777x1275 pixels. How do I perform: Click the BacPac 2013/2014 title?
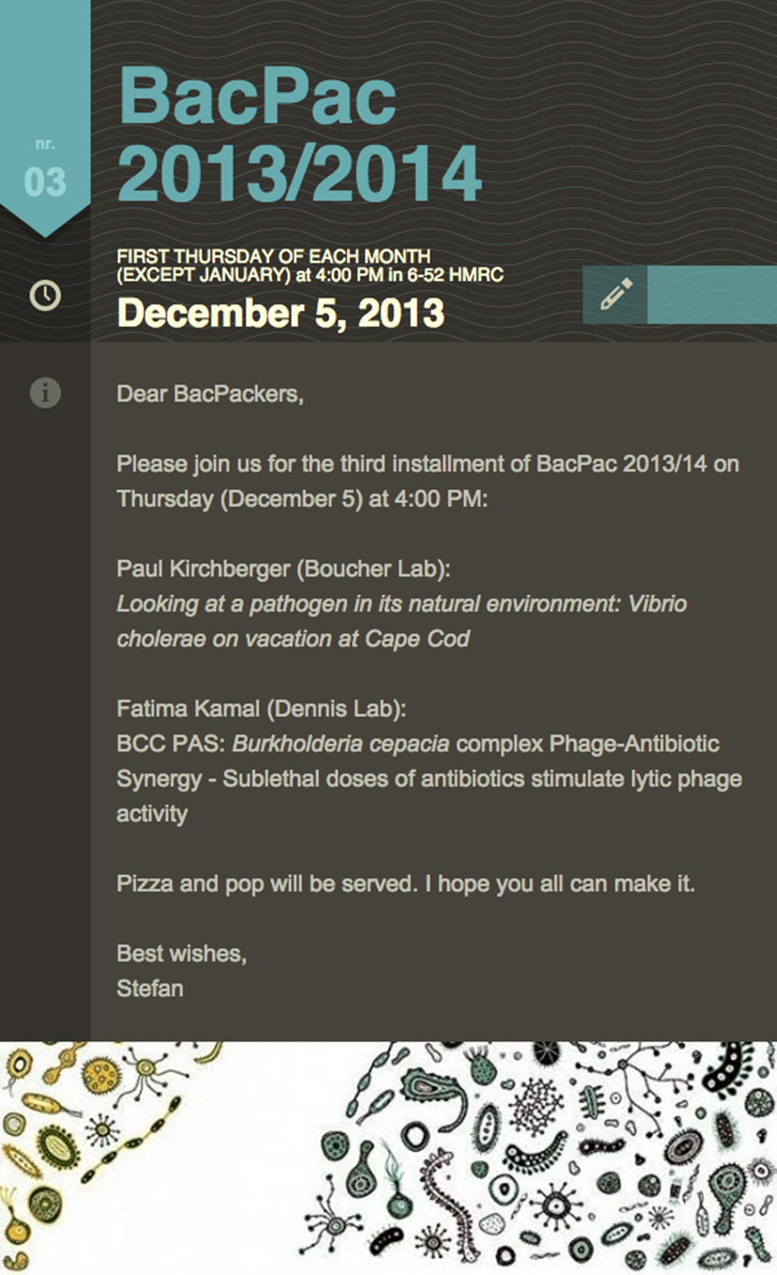pyautogui.click(x=300, y=134)
